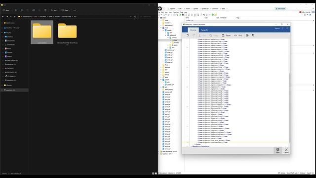Click the Cut icon in Explorer toolbar
The image size is (316, 178).
[16, 10]
